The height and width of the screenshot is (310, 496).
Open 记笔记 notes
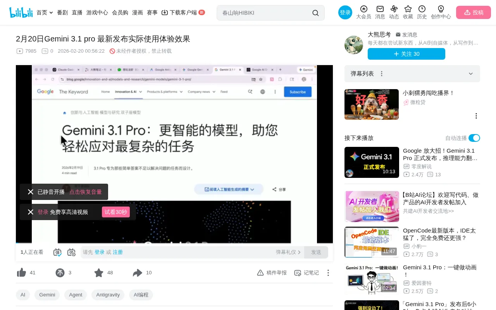pos(307,273)
